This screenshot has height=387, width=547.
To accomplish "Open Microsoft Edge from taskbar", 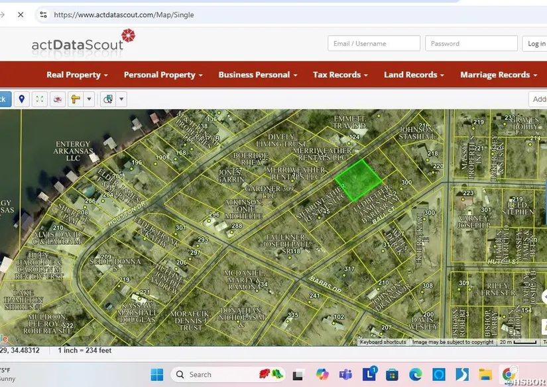I will click(415, 374).
